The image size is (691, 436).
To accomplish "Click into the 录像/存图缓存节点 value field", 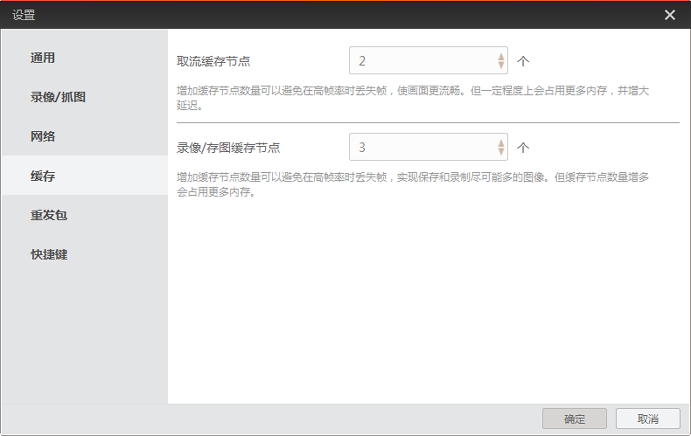I will (x=421, y=147).
